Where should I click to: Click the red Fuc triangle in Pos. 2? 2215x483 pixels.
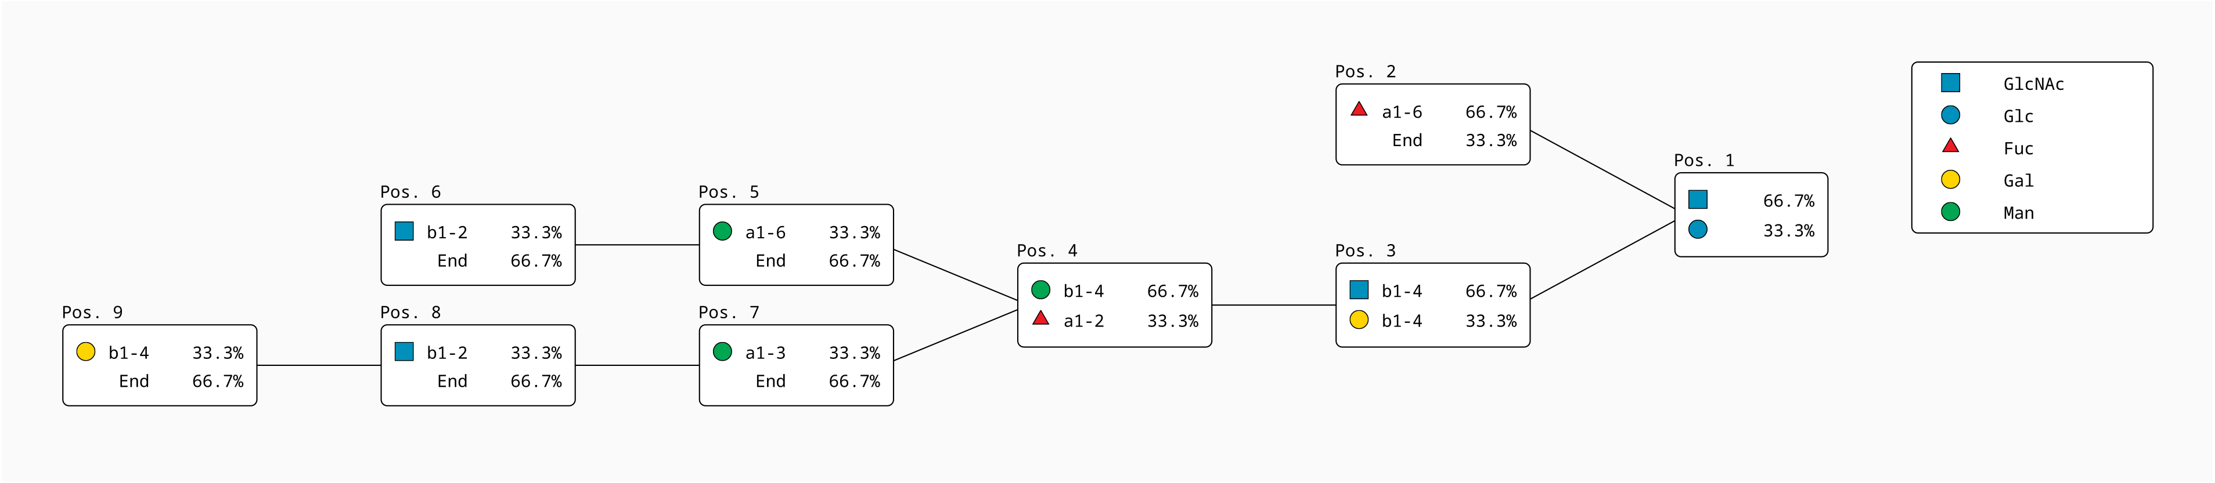pyautogui.click(x=1359, y=109)
